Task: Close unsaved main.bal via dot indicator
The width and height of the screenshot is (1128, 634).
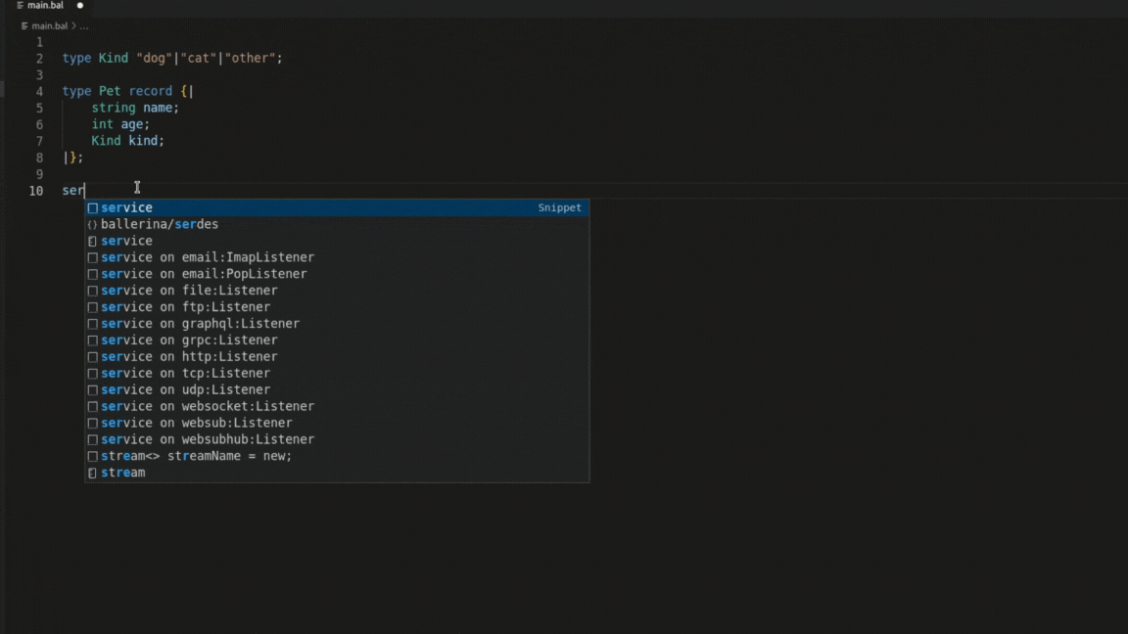Action: pos(80,6)
